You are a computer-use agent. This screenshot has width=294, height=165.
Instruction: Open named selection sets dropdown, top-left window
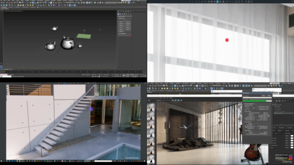pos(70,2)
